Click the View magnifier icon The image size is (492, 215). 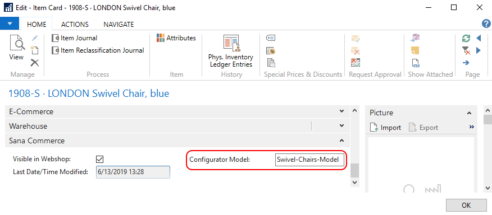click(17, 43)
